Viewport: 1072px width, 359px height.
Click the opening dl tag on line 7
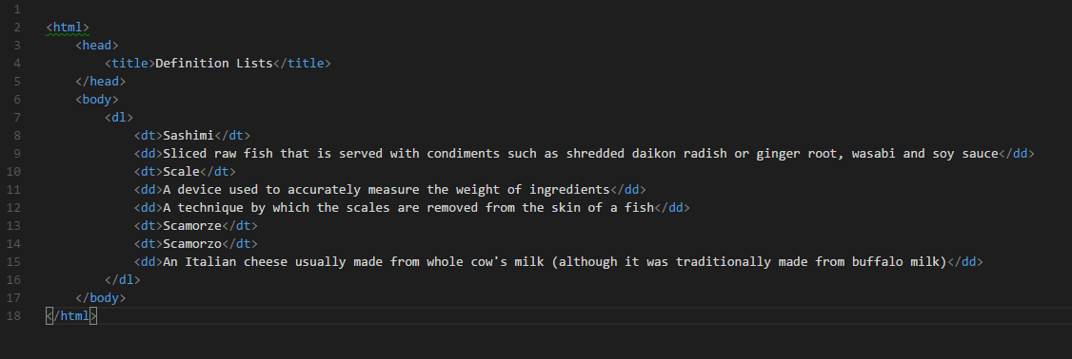point(119,118)
